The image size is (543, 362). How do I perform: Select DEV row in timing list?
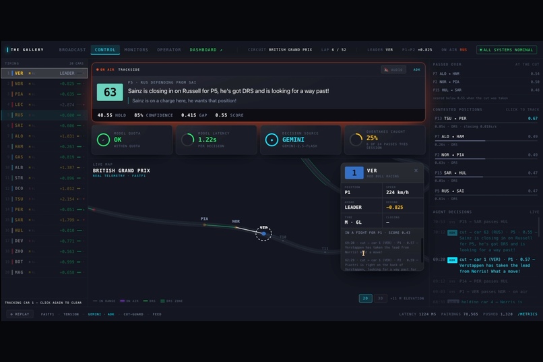(x=44, y=241)
